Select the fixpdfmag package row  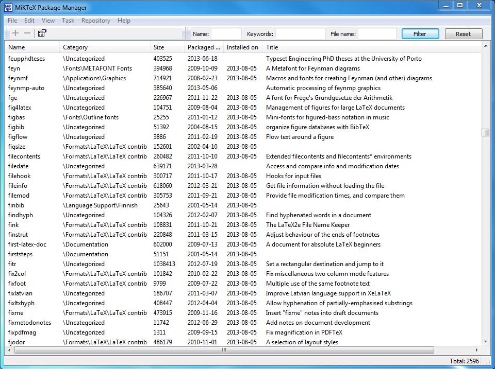point(243,332)
